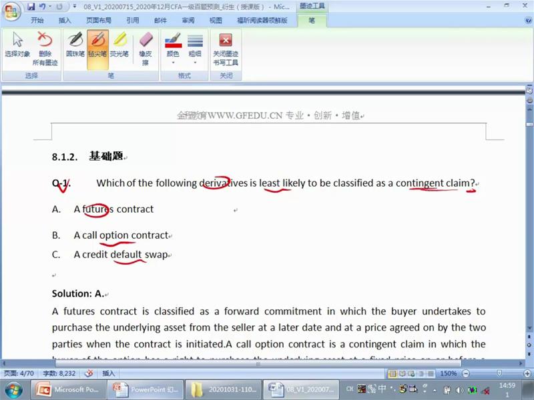
Task: Open the 20201031-110 folder taskbar item
Action: coord(223,390)
